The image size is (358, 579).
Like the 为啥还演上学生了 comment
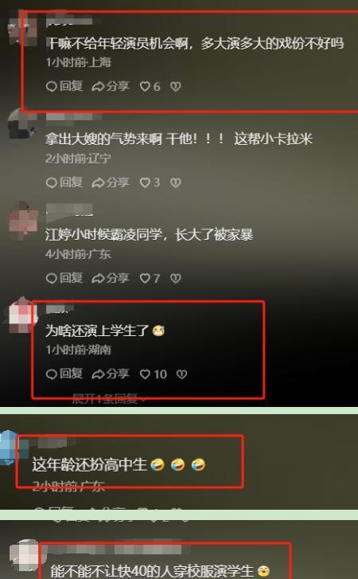tap(153, 374)
